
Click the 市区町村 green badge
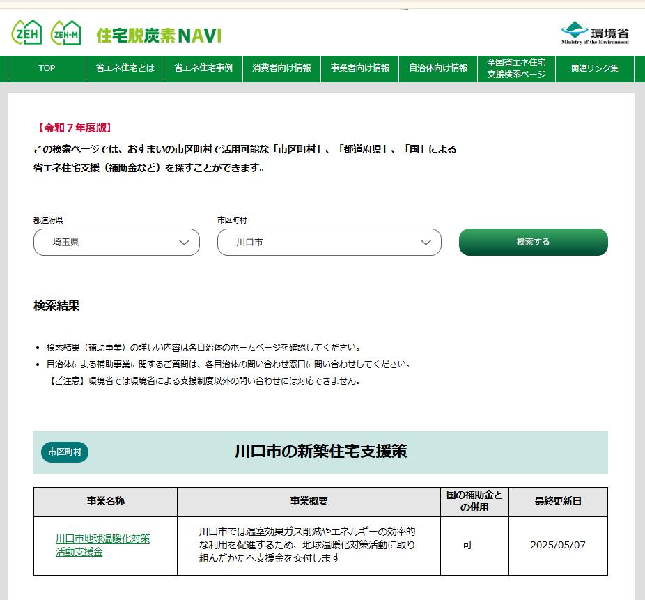[65, 452]
